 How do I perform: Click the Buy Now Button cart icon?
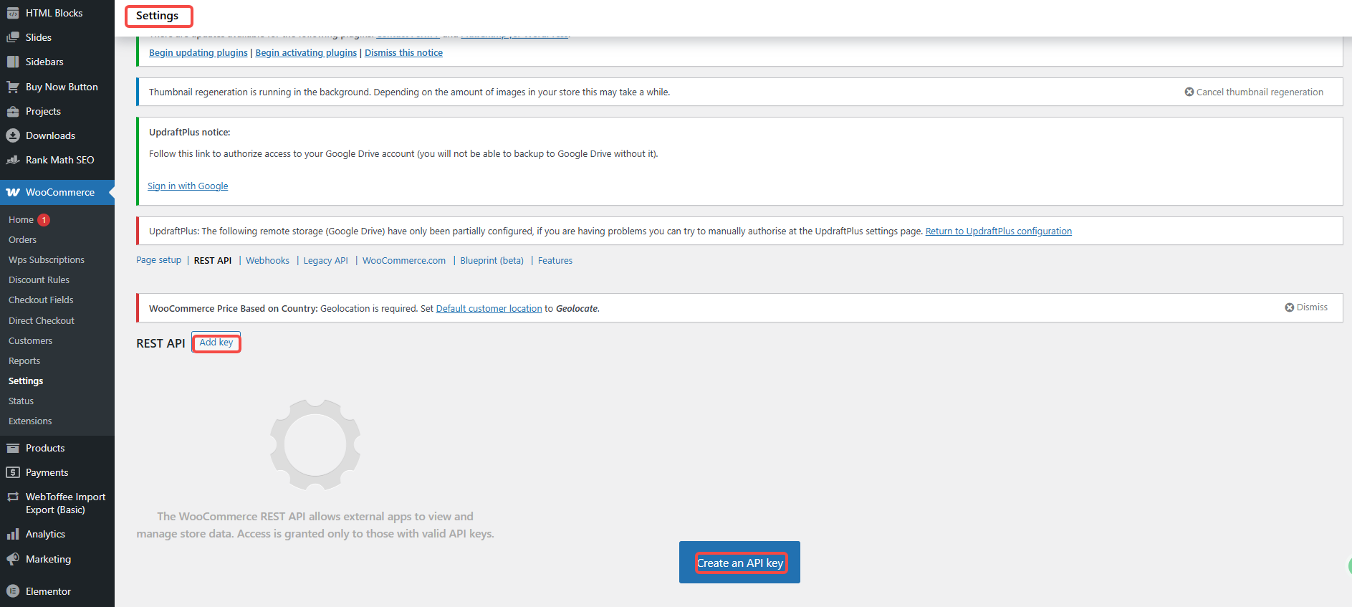pyautogui.click(x=13, y=87)
